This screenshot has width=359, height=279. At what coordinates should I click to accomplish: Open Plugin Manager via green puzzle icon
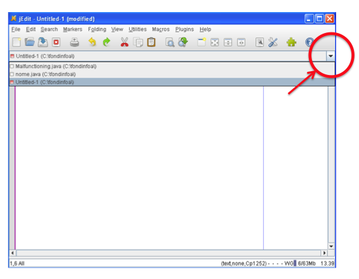291,43
